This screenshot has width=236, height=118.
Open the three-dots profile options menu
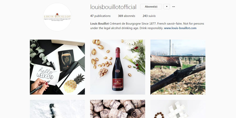point(174,7)
